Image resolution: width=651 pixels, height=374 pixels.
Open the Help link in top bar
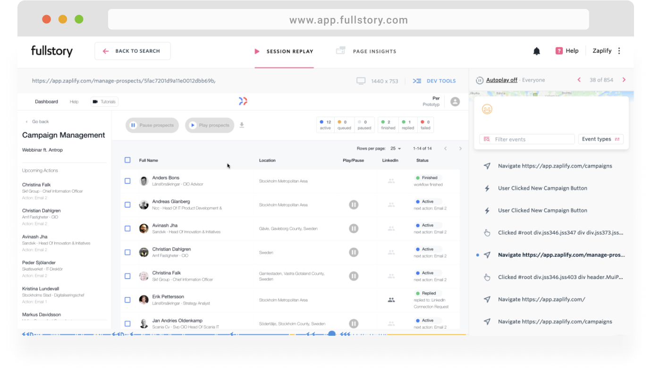(572, 51)
